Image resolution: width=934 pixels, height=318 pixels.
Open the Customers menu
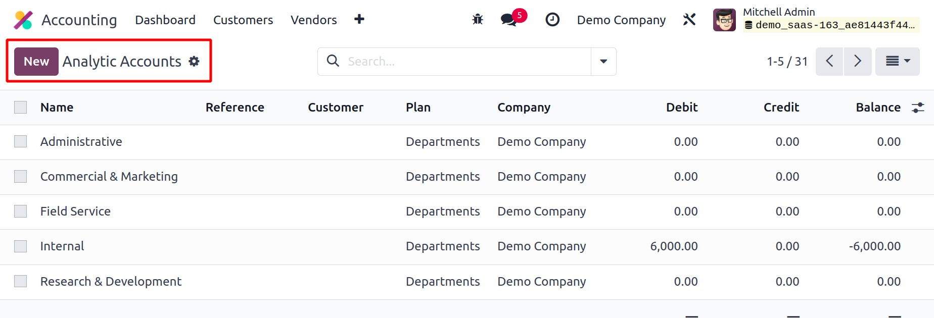[243, 20]
